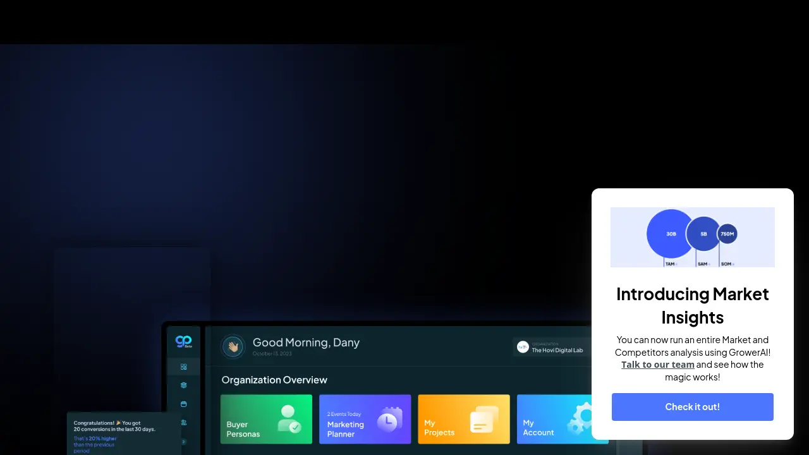Click the 30B TAM bubble

coord(671,234)
